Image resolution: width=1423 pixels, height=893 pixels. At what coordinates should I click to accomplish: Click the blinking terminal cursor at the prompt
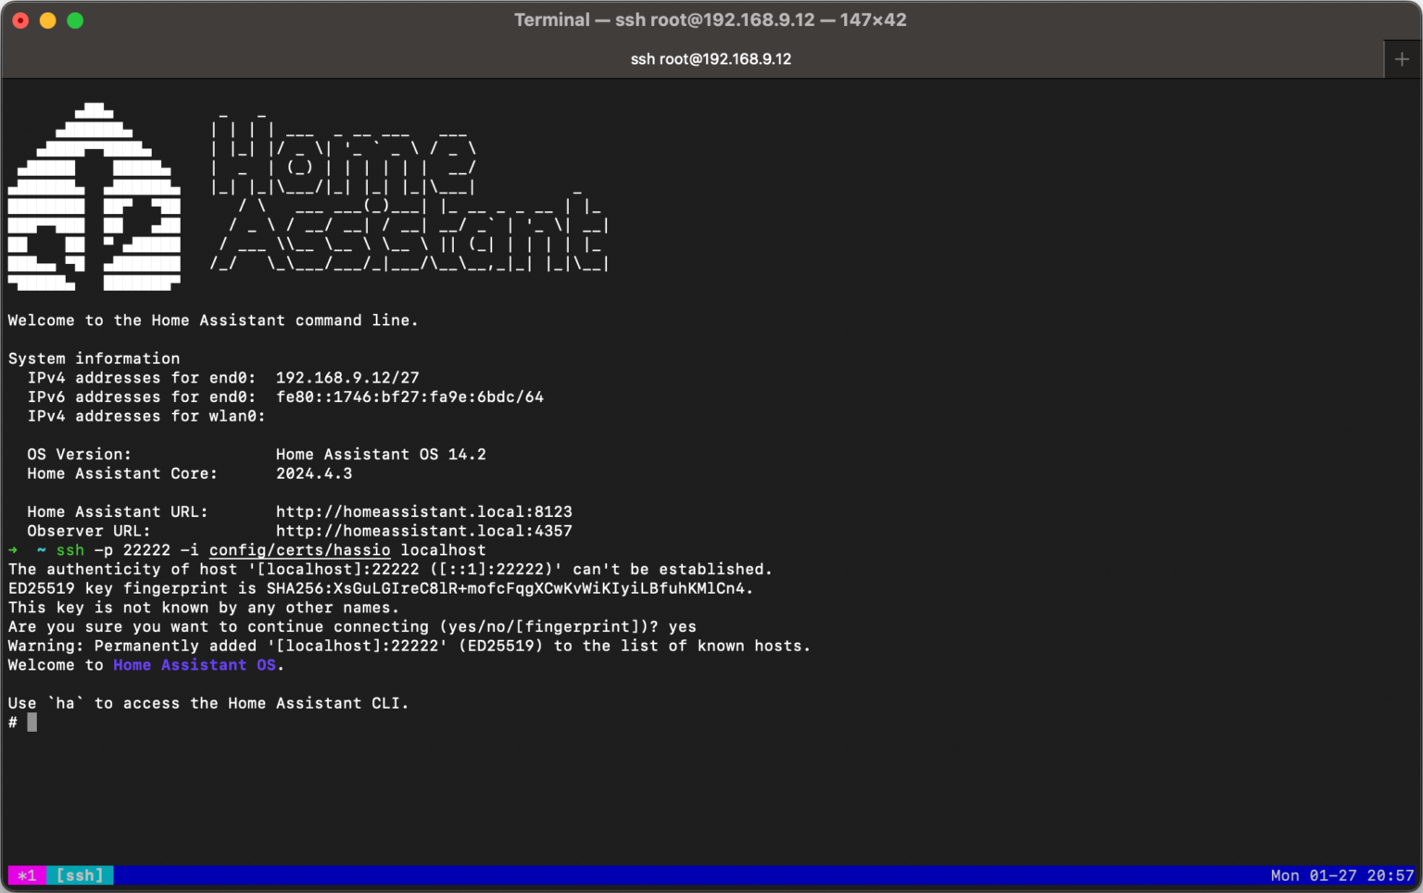click(31, 722)
